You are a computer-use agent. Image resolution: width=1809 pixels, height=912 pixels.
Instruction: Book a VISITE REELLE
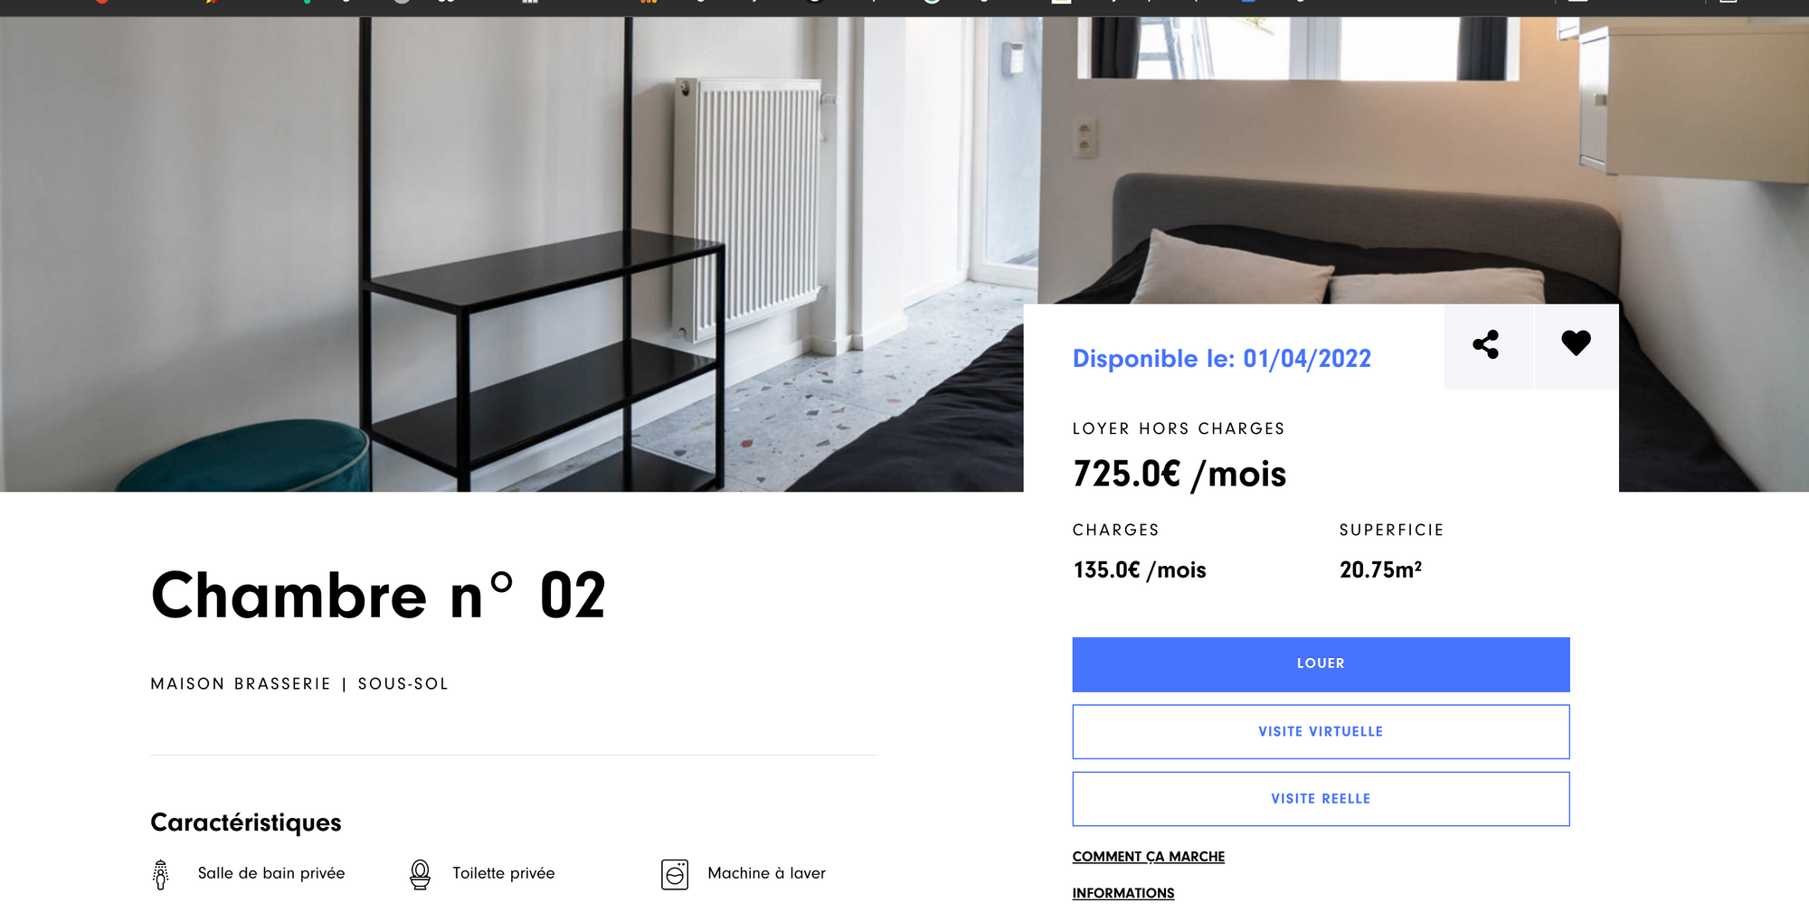coord(1321,798)
